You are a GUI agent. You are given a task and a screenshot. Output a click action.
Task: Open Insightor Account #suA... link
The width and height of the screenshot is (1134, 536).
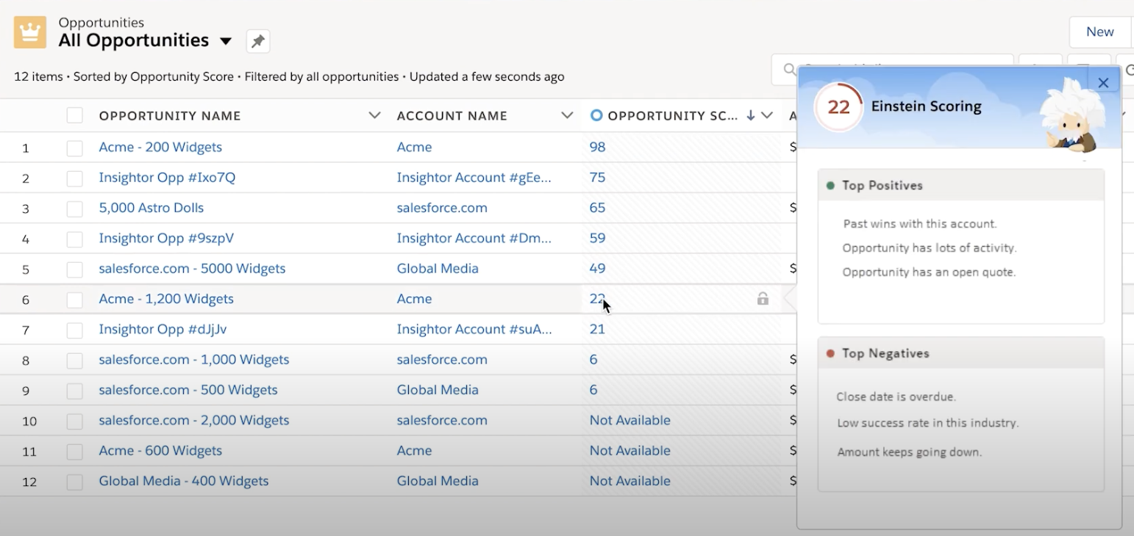[474, 329]
